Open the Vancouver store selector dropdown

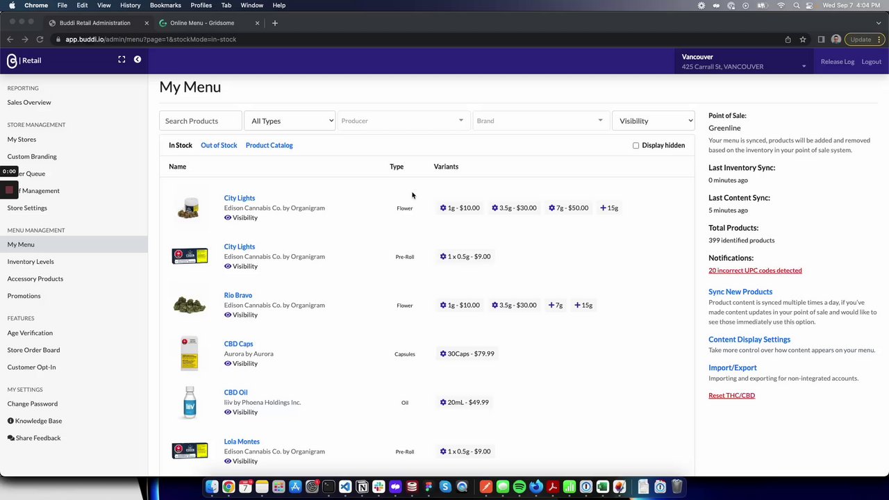(x=744, y=62)
